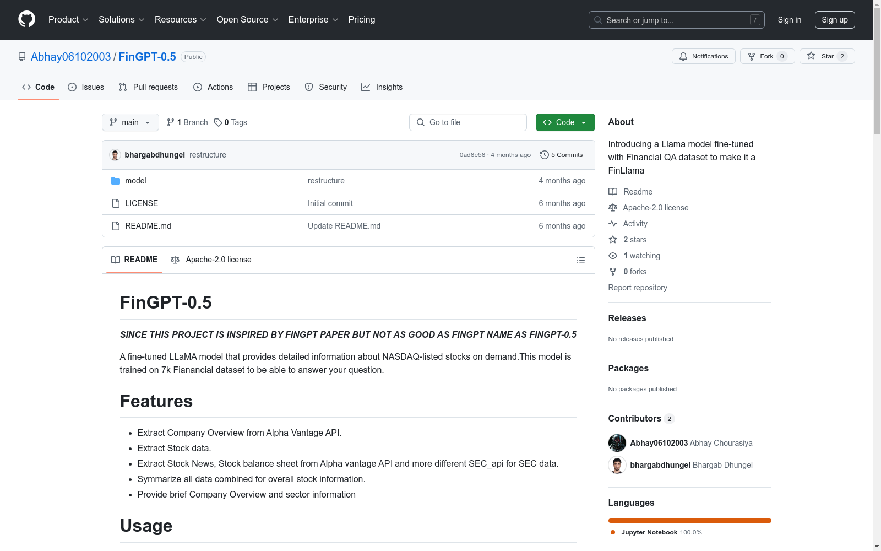Screen dimensions: 881x551
Task: Open the Update README.md commit message
Action: coord(344,226)
